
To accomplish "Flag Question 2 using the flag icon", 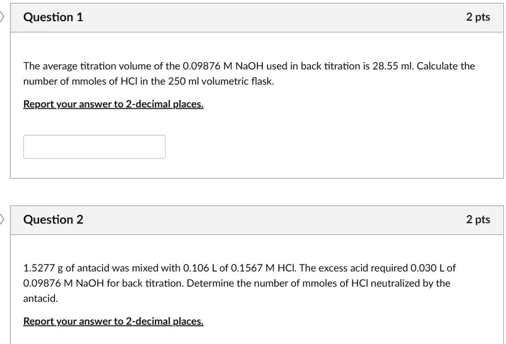I will 2,219.
